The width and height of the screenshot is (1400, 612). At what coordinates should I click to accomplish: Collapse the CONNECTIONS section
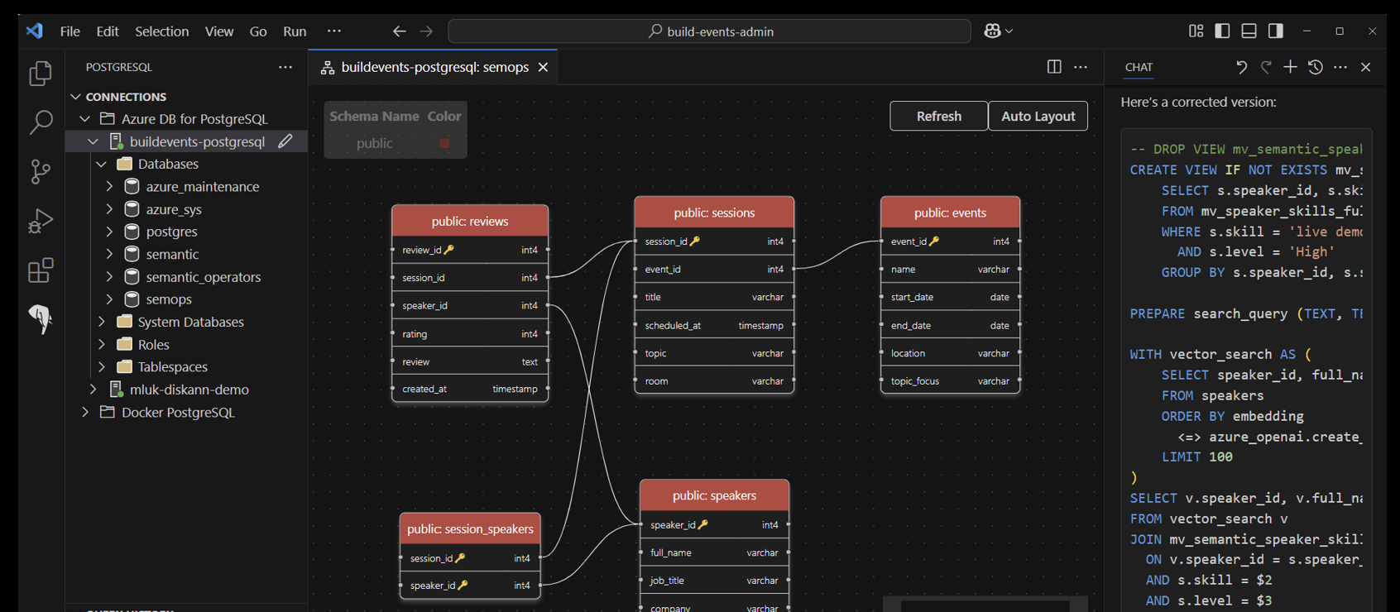(x=76, y=97)
